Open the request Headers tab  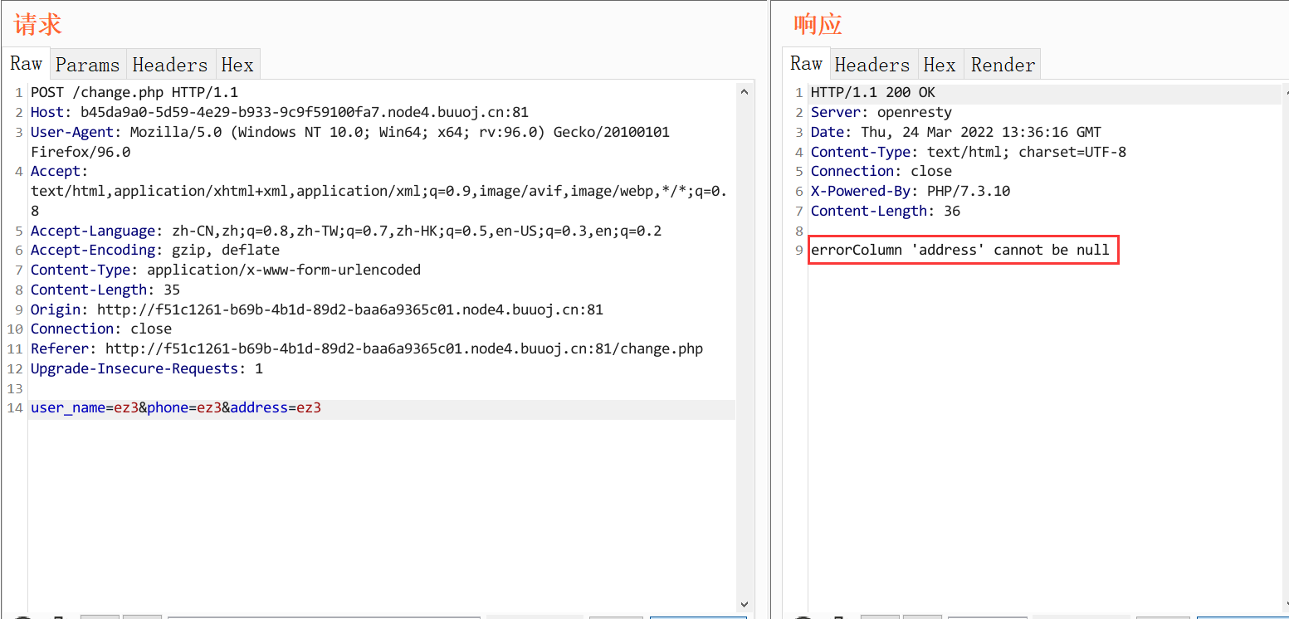coord(169,65)
